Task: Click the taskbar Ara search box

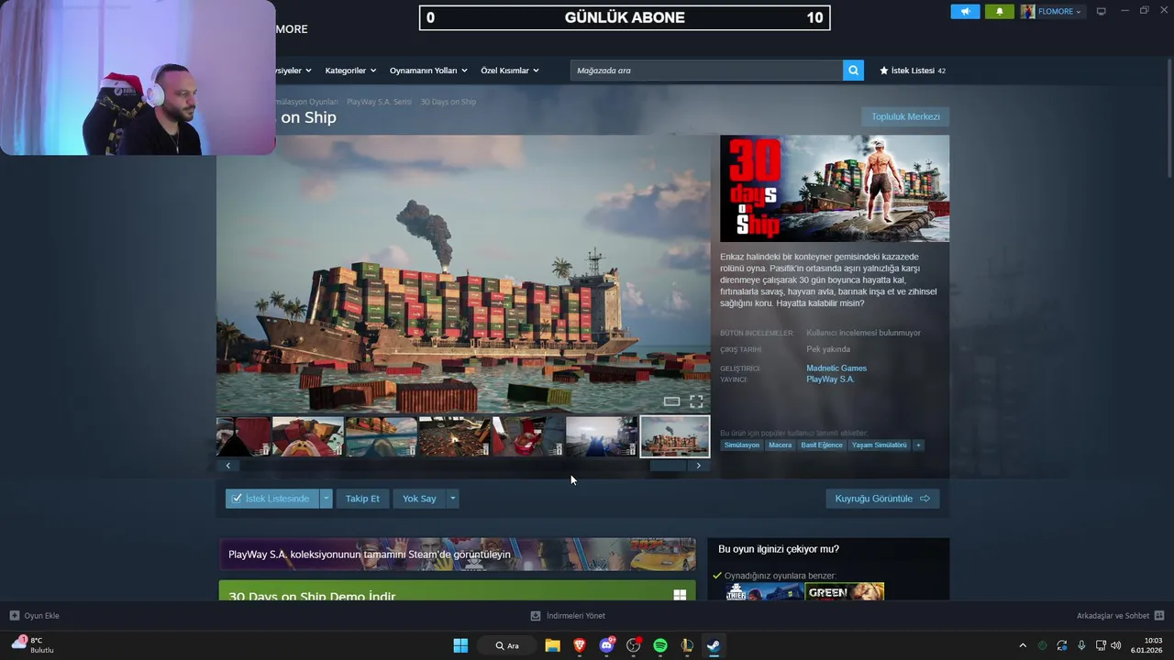Action: (x=507, y=645)
